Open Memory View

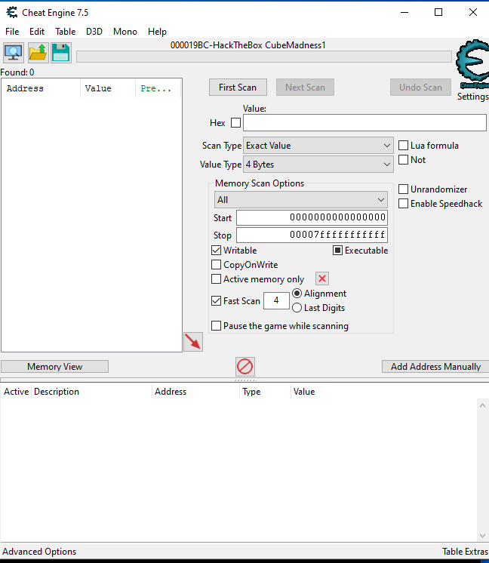click(x=54, y=367)
